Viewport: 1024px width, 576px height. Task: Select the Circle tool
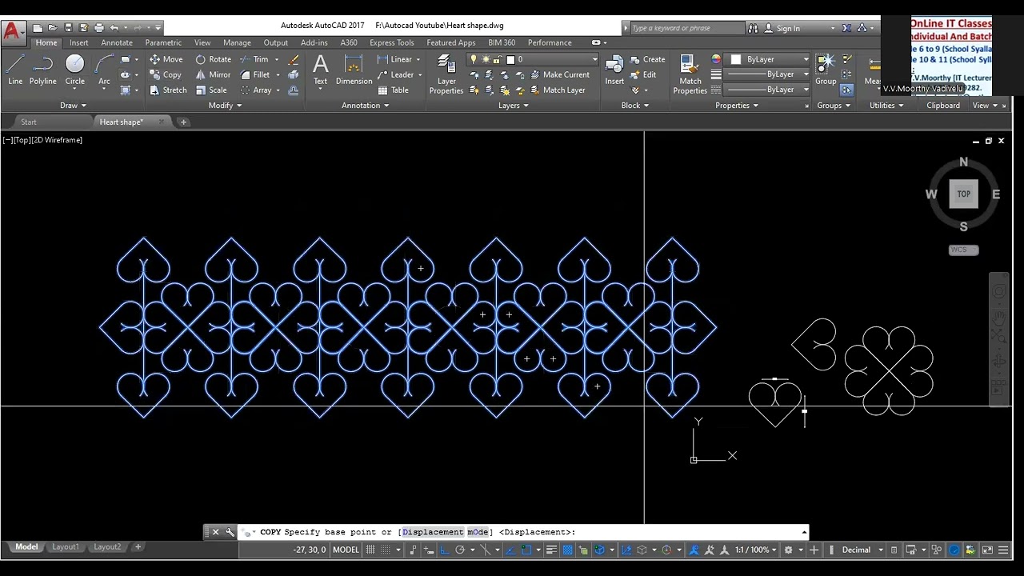(x=74, y=70)
